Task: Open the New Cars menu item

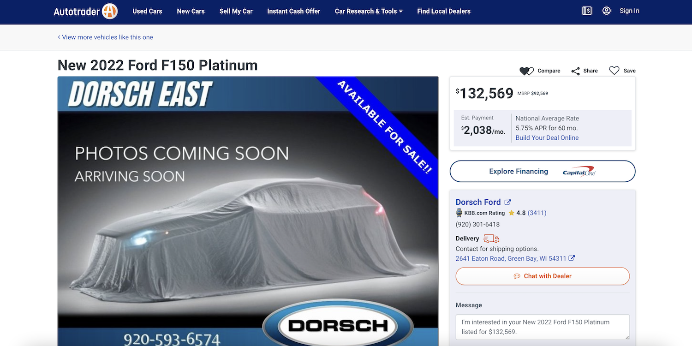Action: 191,11
